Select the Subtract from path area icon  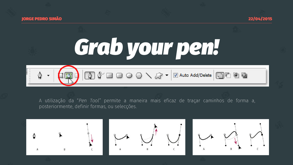click(x=228, y=75)
